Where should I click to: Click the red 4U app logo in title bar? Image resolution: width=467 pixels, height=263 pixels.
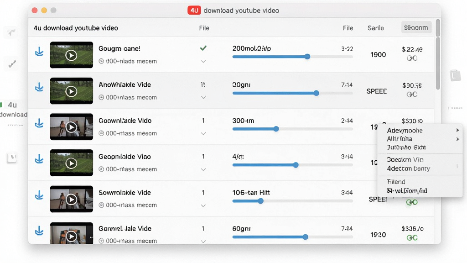coord(194,11)
